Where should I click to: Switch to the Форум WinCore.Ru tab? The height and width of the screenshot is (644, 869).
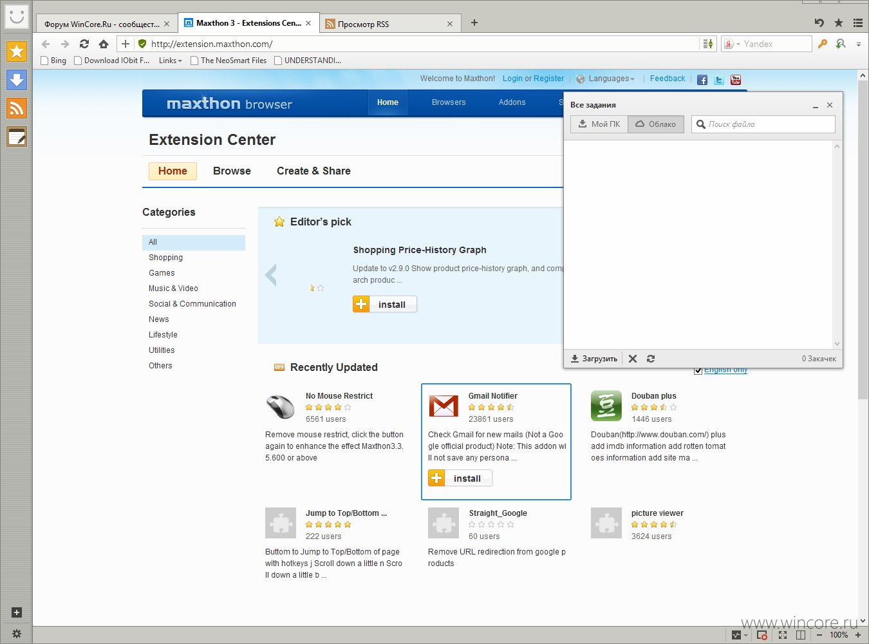click(107, 24)
